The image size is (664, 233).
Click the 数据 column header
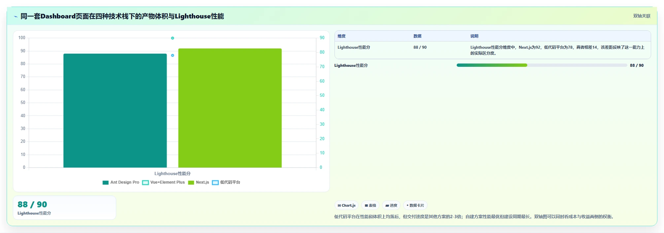click(x=417, y=36)
